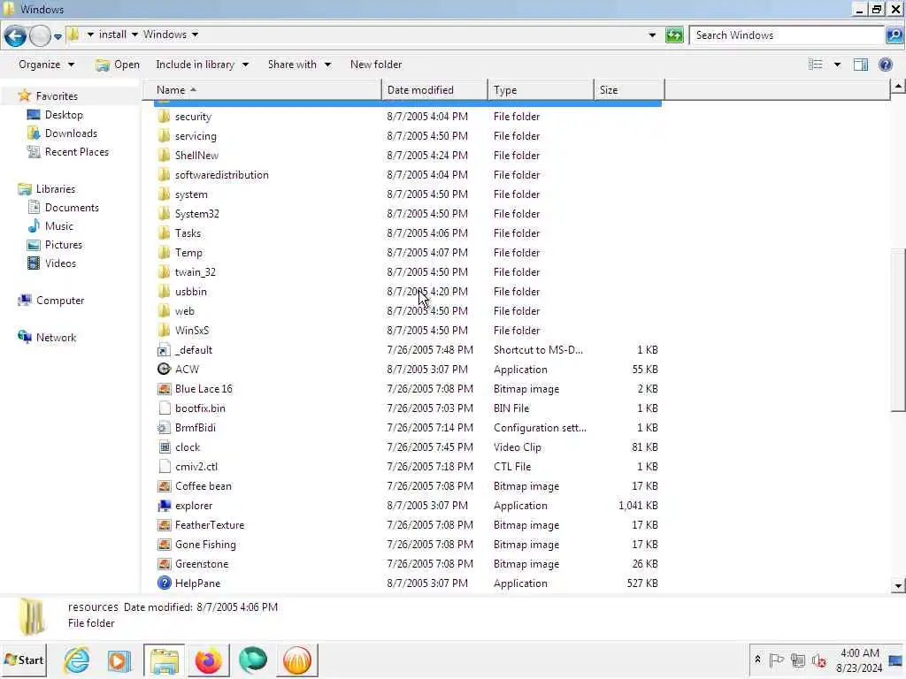Viewport: 906px width, 679px height.
Task: Open the recent pages dropdown arrow
Action: tap(58, 36)
